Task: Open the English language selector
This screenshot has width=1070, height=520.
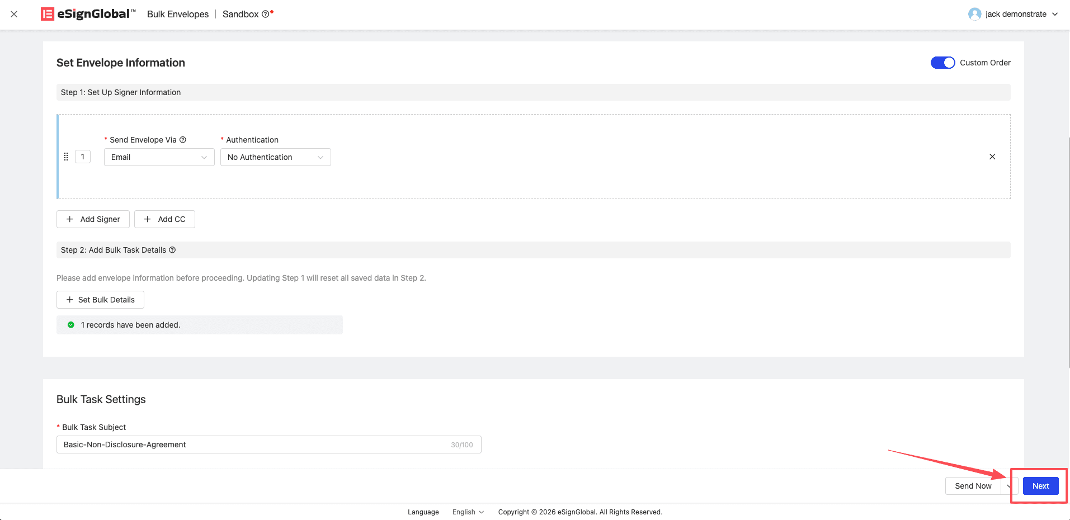Action: (x=468, y=512)
